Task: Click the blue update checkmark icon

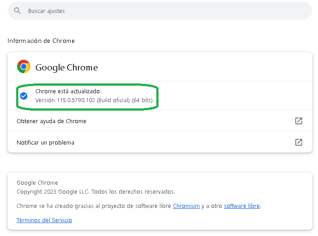Action: click(24, 96)
